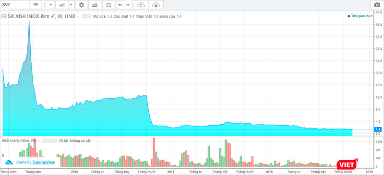Open the TradingView link

point(44,162)
